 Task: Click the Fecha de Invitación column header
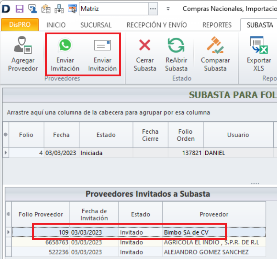pos(94,214)
